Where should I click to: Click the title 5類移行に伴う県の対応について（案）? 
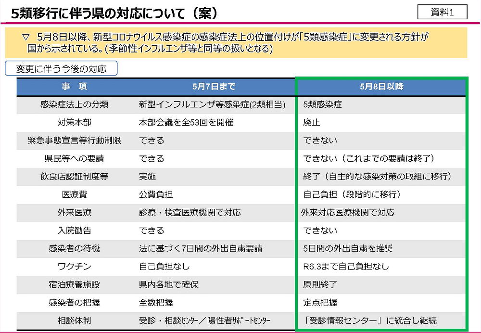pyautogui.click(x=114, y=13)
